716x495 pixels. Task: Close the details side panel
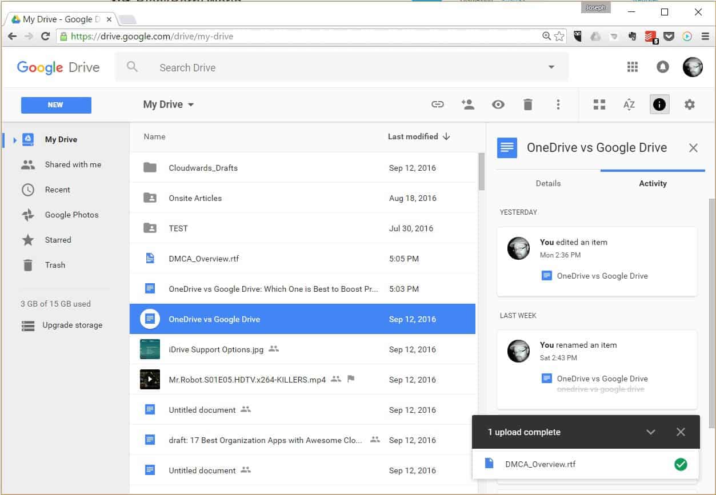[693, 148]
